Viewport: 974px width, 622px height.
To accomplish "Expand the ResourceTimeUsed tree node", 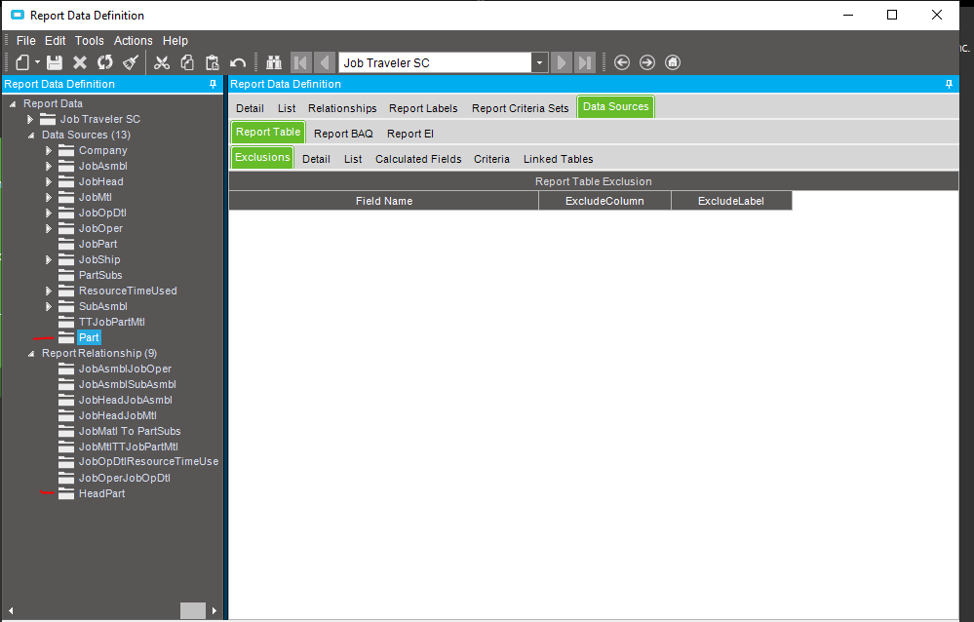I will pyautogui.click(x=49, y=291).
